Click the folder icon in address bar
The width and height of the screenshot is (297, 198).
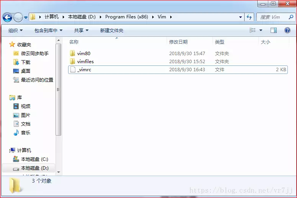pyautogui.click(x=33, y=17)
